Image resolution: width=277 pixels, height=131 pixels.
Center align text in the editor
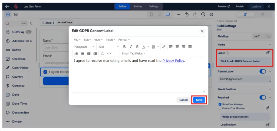[x=177, y=47]
